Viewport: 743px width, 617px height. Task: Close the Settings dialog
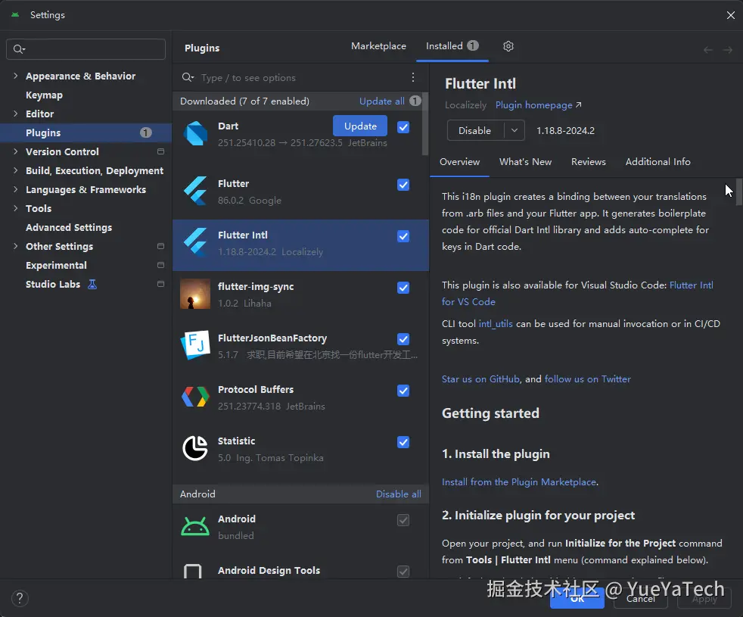pyautogui.click(x=731, y=15)
